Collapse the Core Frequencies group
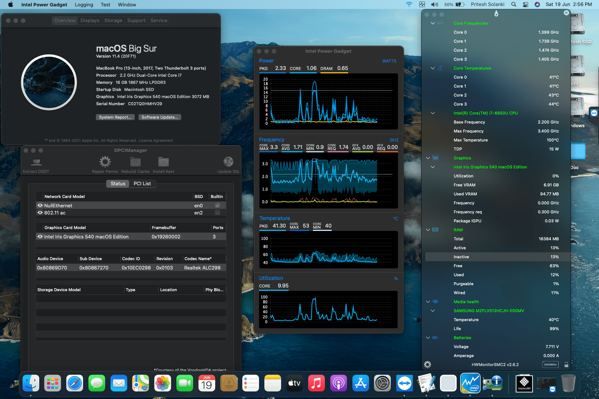Viewport: 599px width, 399px height. 433,23
